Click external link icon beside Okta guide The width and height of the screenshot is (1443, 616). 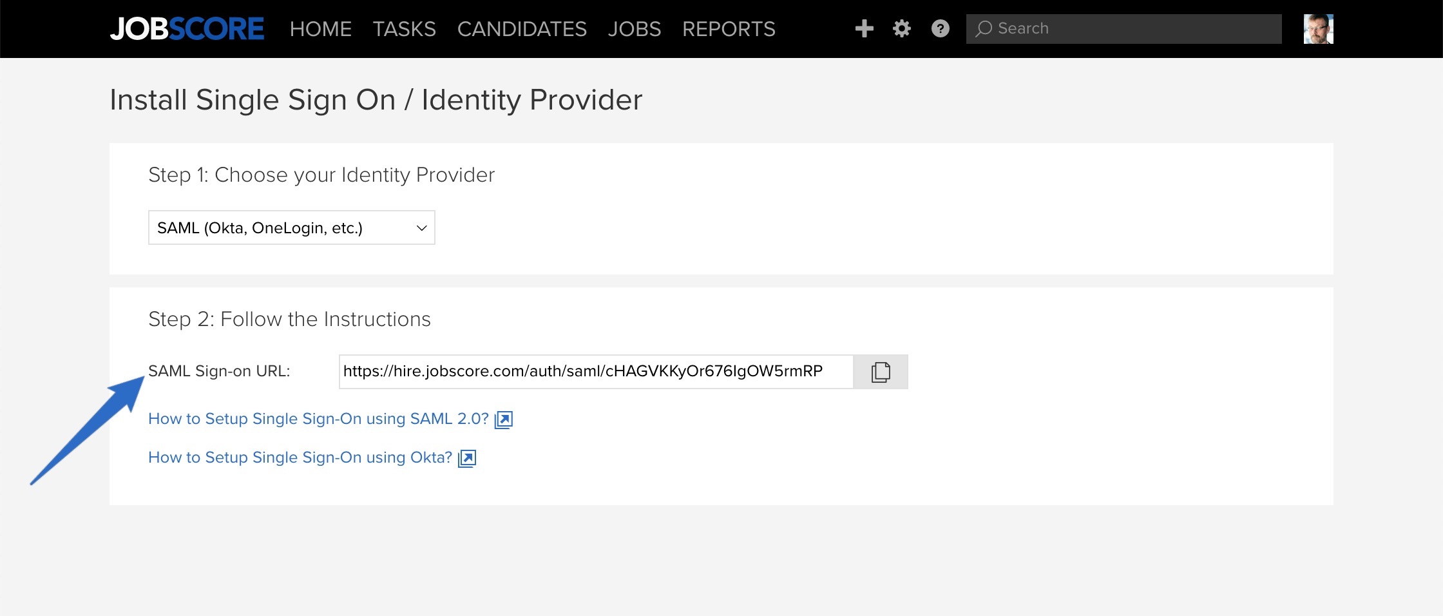[467, 459]
